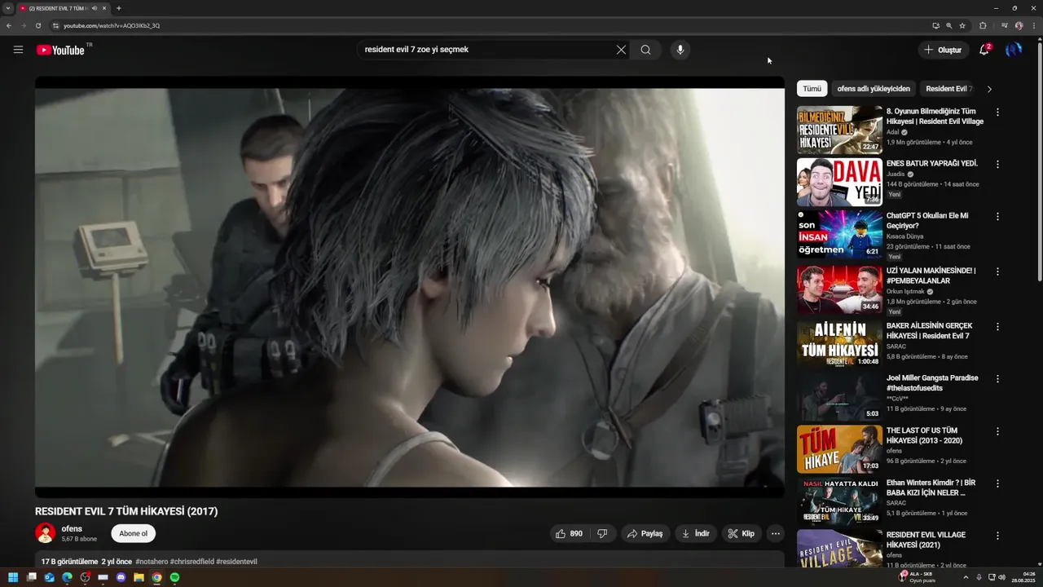Open the YouTube hamburger guide menu

[18, 50]
